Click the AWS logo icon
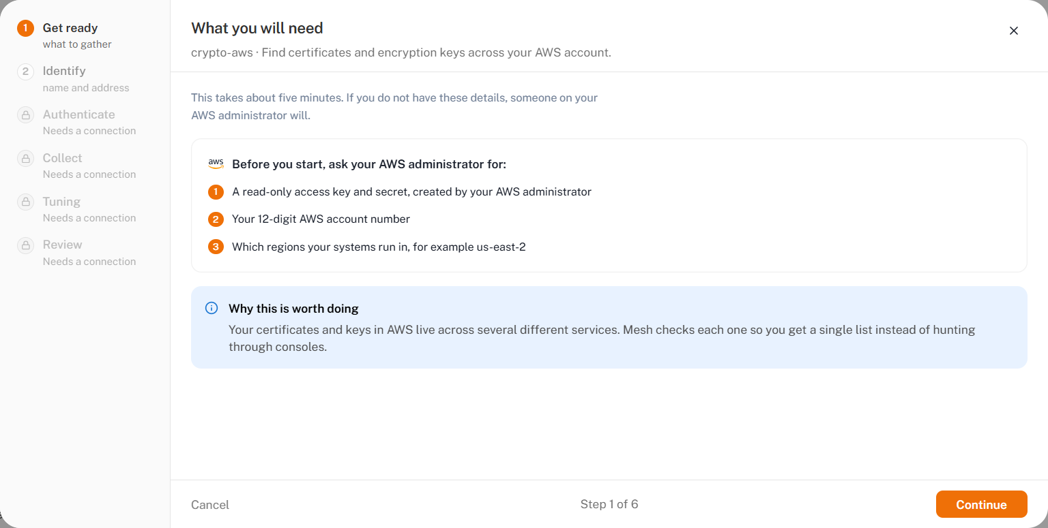The width and height of the screenshot is (1048, 528). [x=216, y=164]
